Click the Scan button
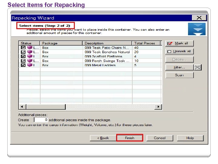 [x=179, y=75]
